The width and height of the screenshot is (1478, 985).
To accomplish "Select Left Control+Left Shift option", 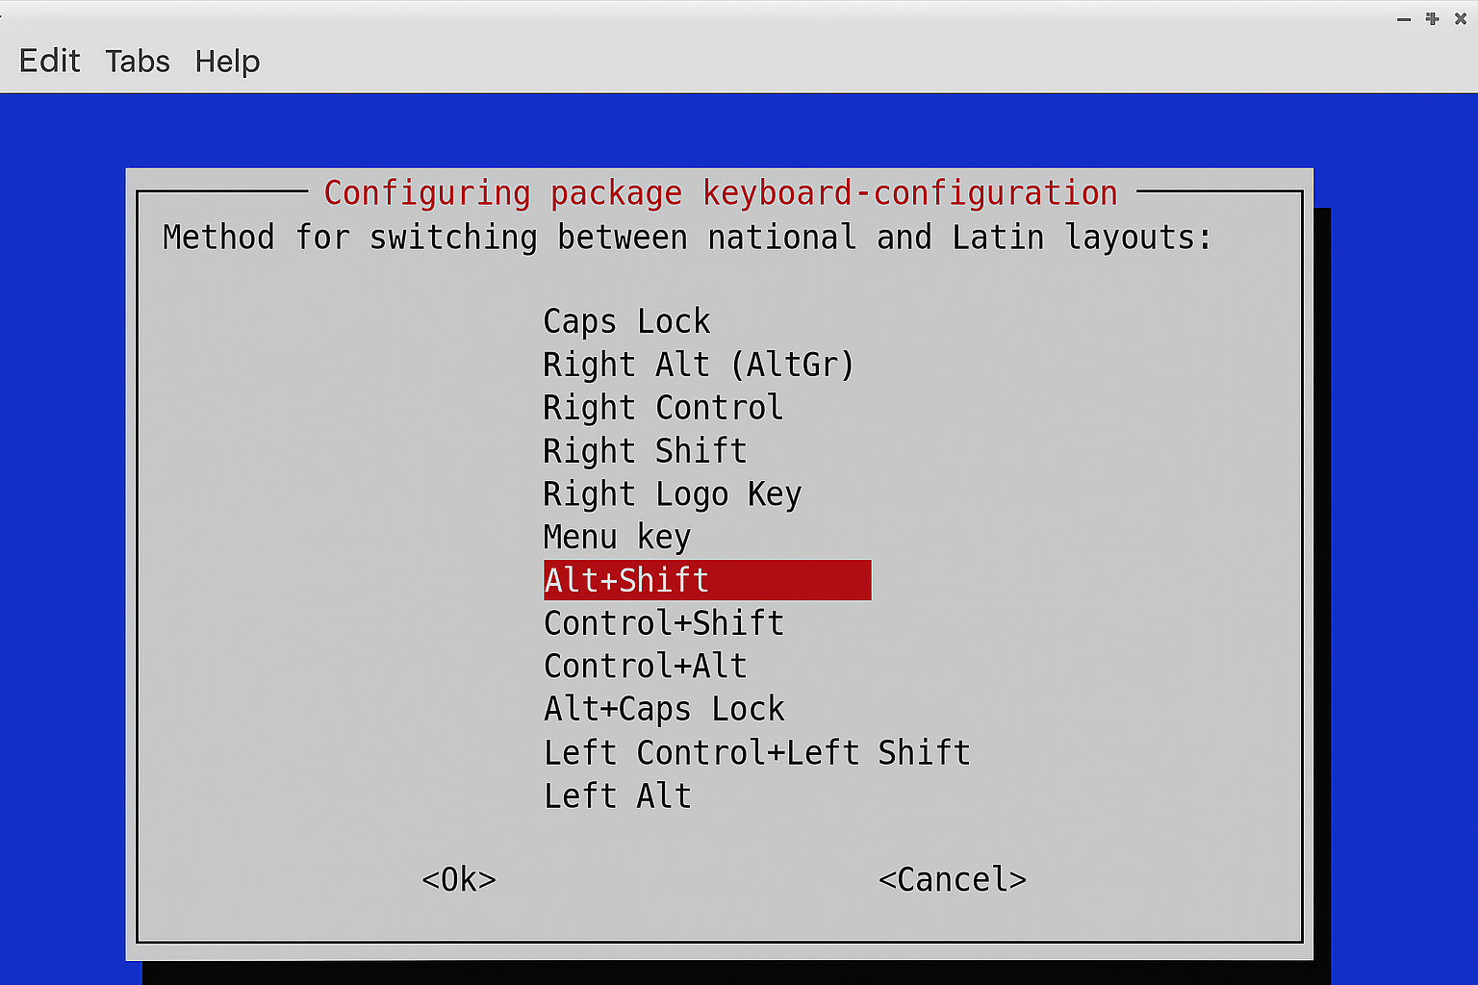I will 755,751.
